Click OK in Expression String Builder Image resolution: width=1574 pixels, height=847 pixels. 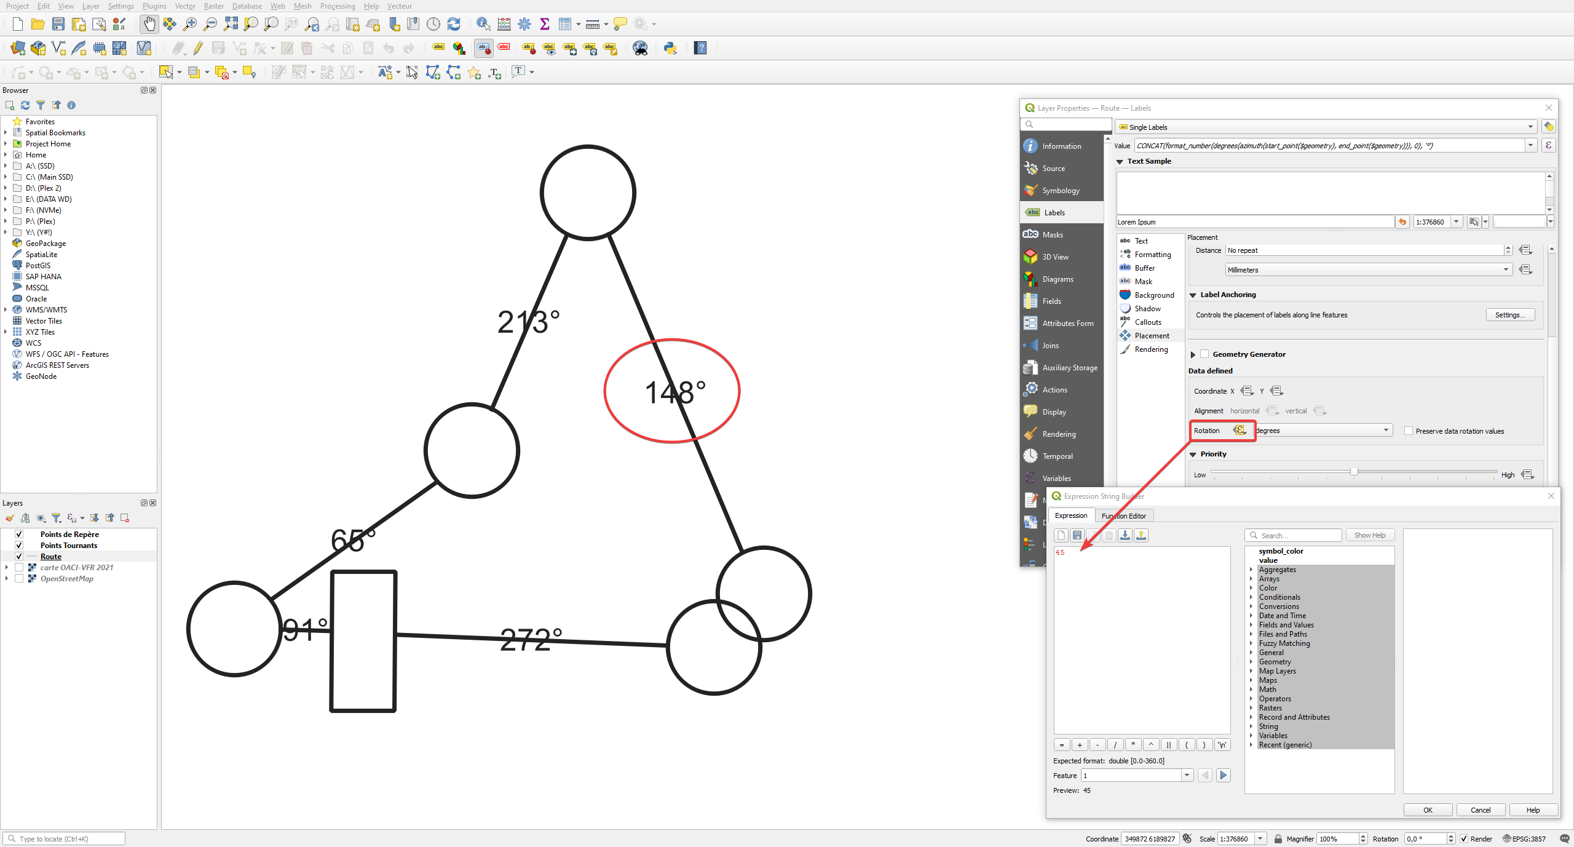click(x=1428, y=810)
